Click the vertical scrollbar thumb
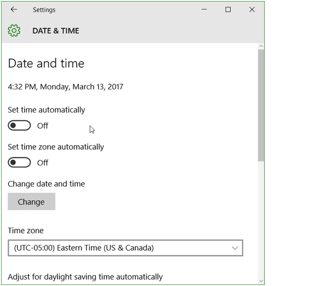The width and height of the screenshot is (325, 286). click(261, 105)
